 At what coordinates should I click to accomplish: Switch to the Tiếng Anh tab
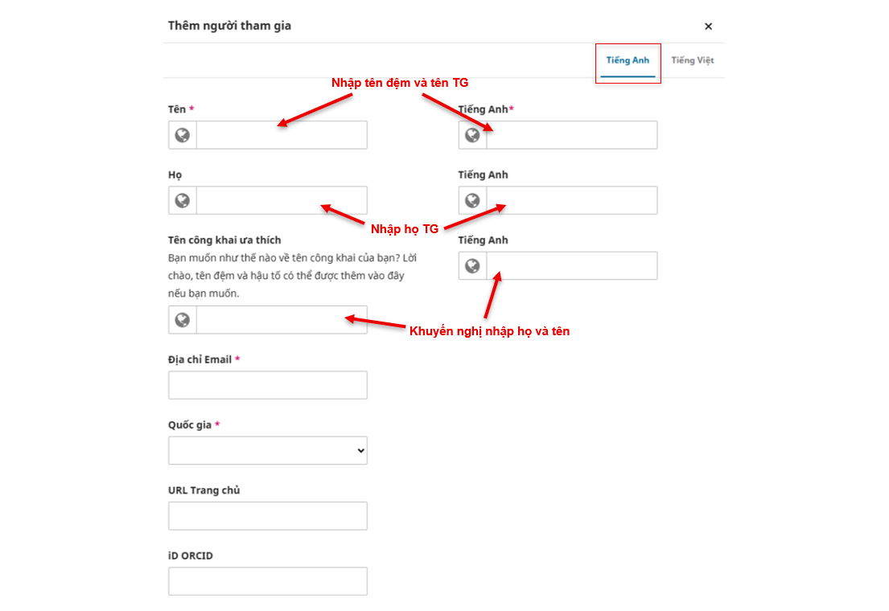[628, 61]
